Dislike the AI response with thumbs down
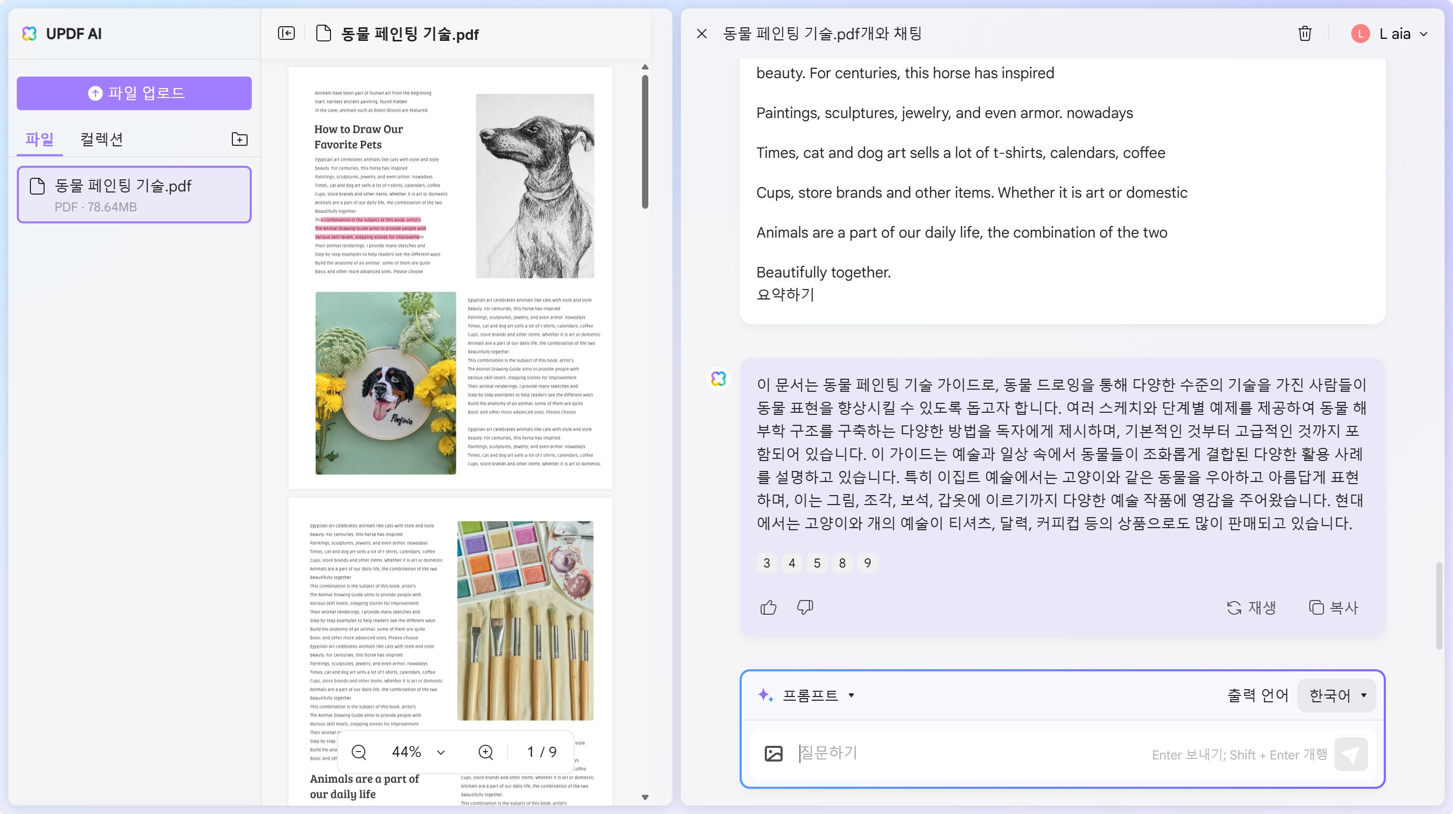The image size is (1453, 814). click(x=805, y=607)
